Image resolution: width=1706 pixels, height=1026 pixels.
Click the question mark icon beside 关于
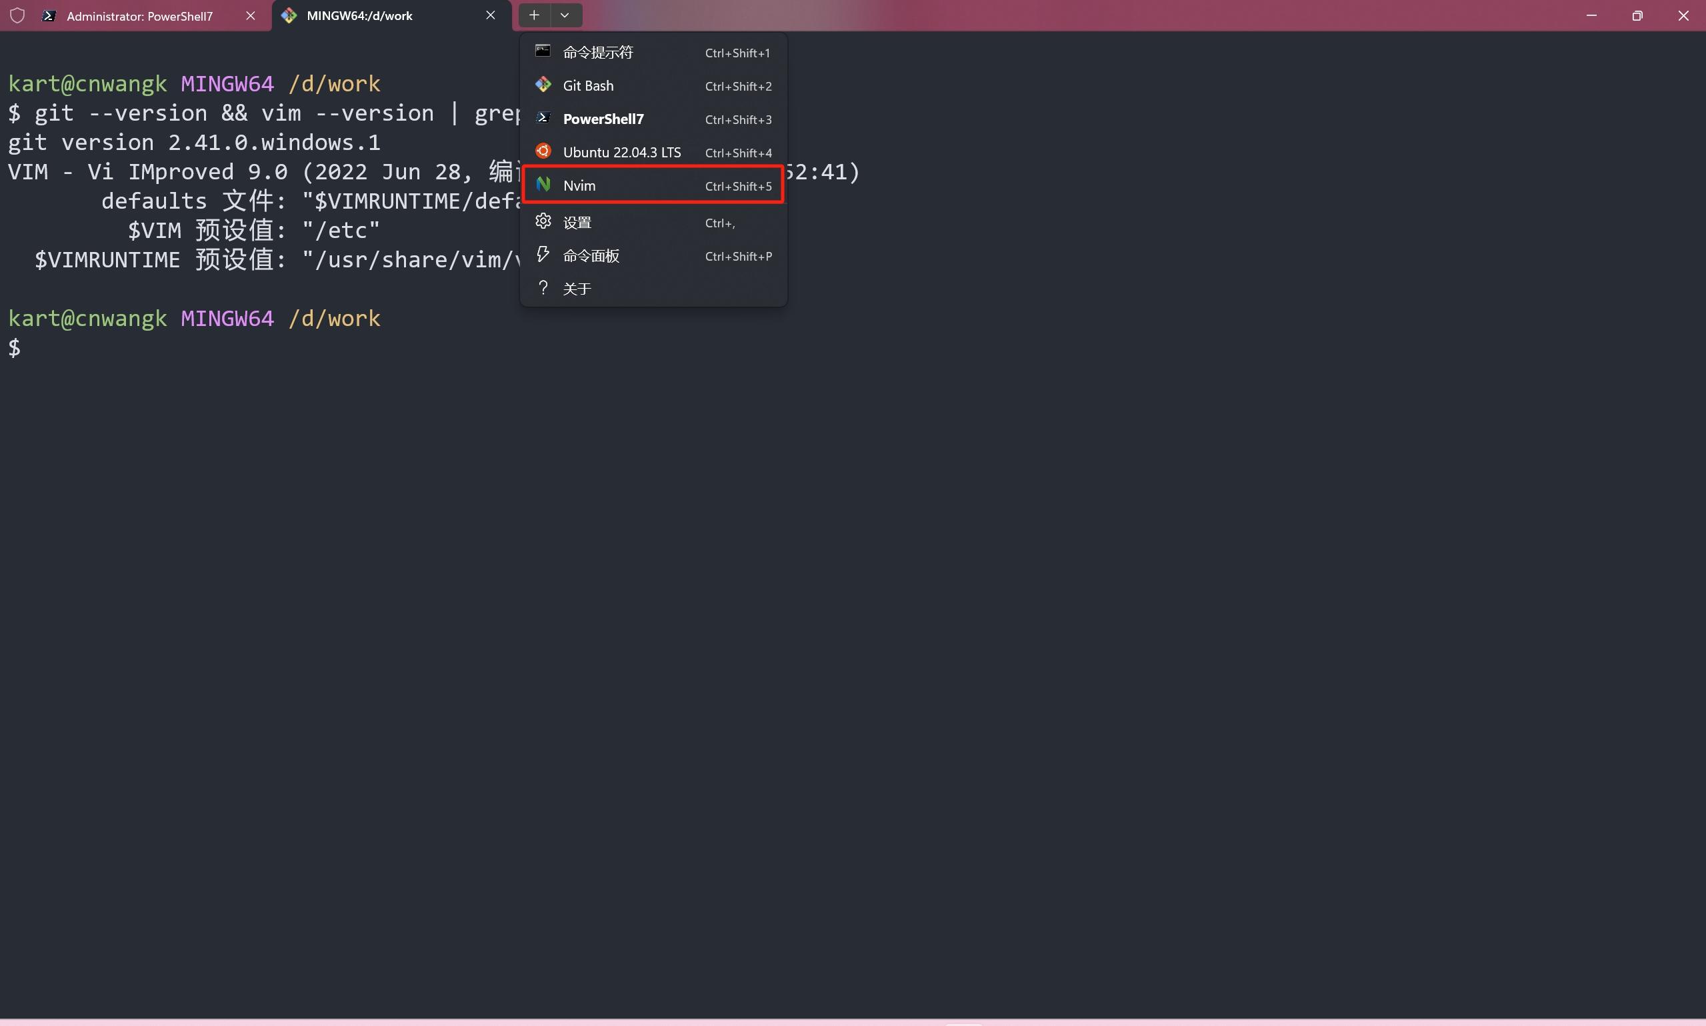pos(543,287)
